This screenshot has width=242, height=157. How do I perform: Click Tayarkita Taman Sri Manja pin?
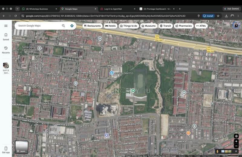pyautogui.click(x=195, y=126)
